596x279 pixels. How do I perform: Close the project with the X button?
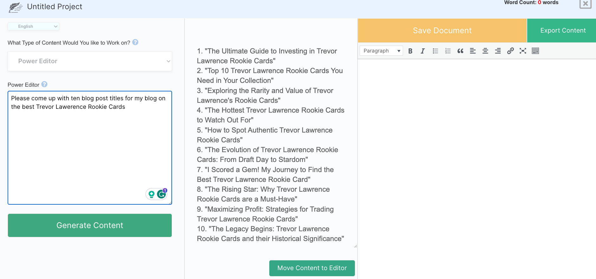[x=585, y=4]
